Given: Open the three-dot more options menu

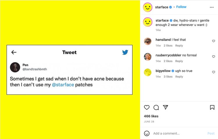Looking at the screenshot, I should point(212,7).
